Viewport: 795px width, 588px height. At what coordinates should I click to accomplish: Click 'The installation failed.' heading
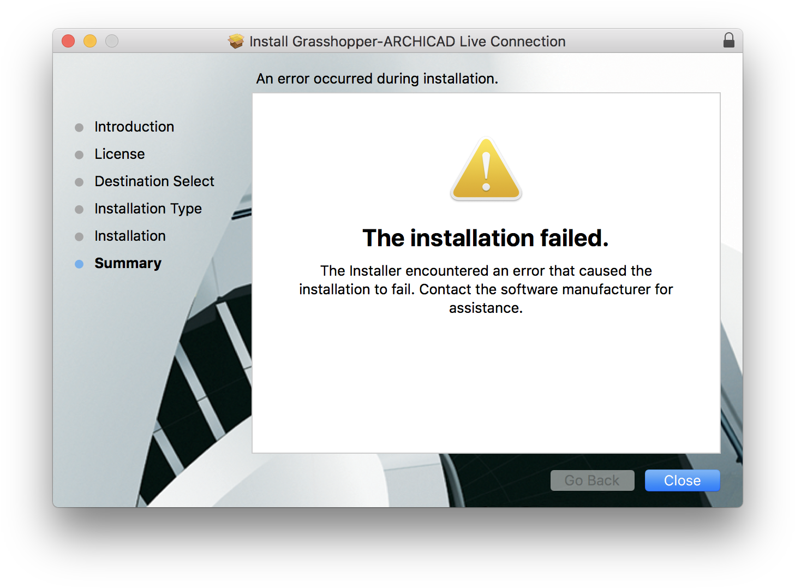(x=486, y=238)
